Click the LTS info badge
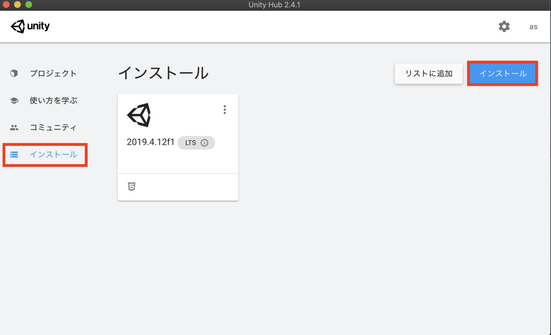 coord(197,143)
